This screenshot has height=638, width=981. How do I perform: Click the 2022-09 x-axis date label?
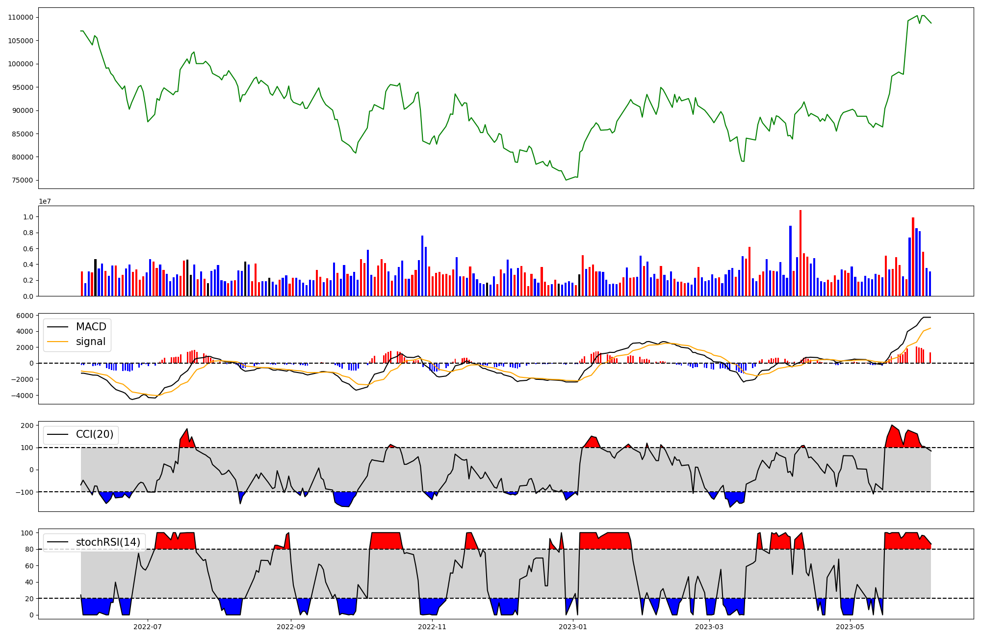tap(291, 627)
